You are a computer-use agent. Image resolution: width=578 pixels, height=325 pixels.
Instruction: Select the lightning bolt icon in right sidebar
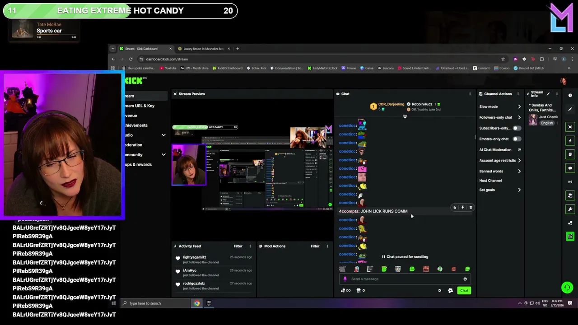pos(570,141)
